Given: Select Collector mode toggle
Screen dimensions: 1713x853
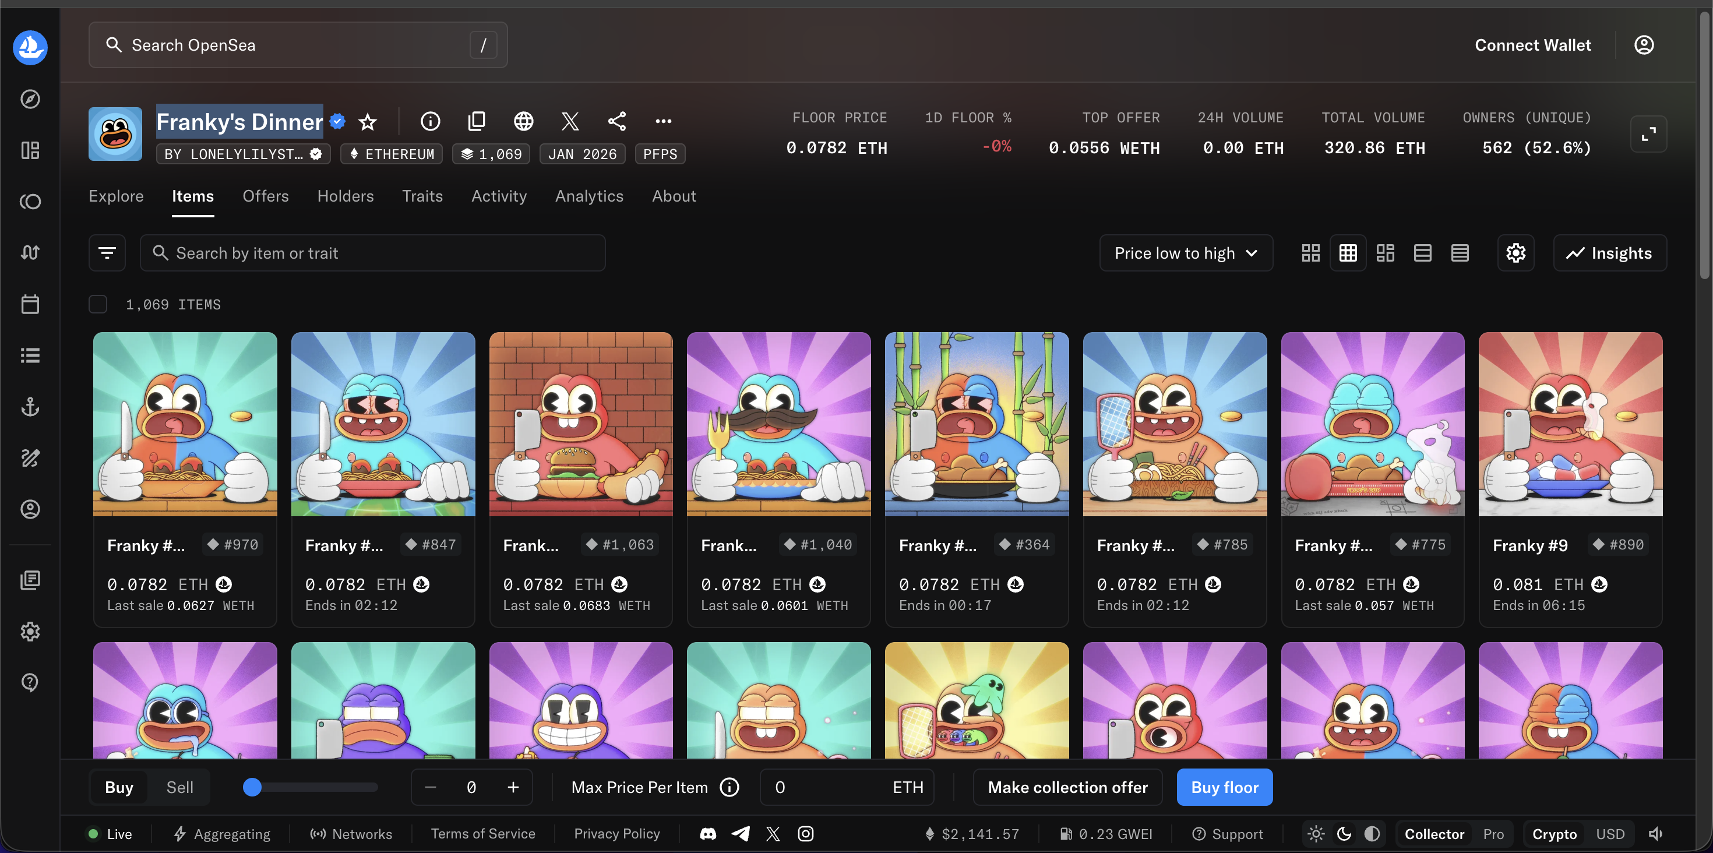Looking at the screenshot, I should point(1434,834).
